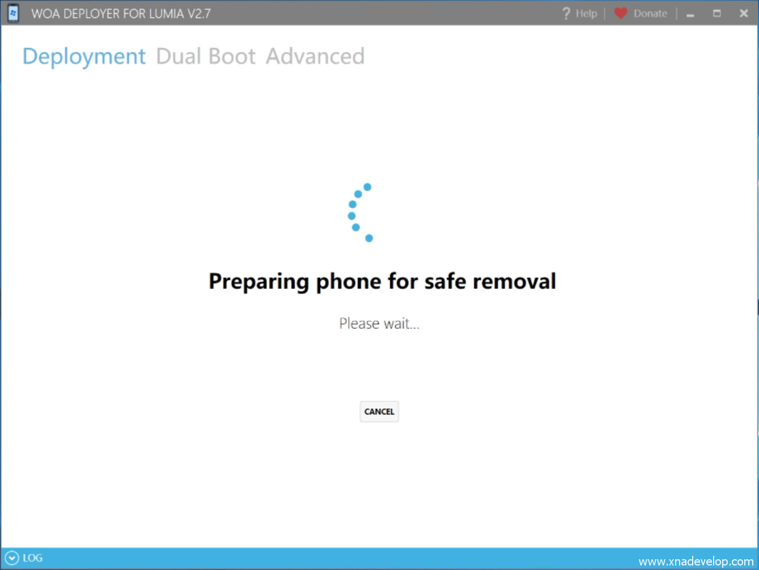The height and width of the screenshot is (570, 759).
Task: Maximize the WOA Deployer window
Action: (x=717, y=13)
